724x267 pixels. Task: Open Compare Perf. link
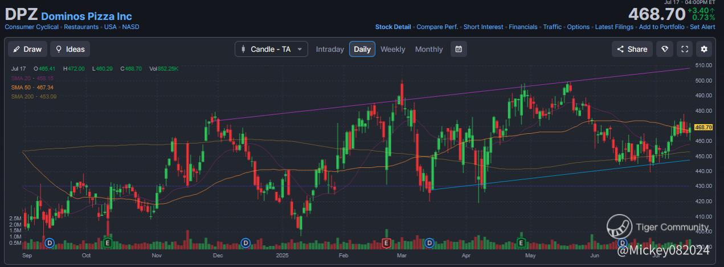(437, 27)
